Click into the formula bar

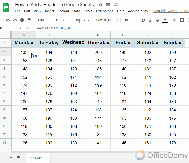[x=112, y=28]
